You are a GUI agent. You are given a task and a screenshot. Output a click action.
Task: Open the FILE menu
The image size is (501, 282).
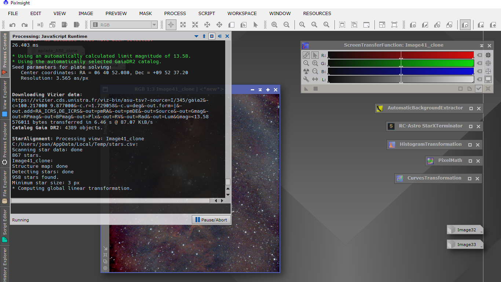tap(13, 13)
